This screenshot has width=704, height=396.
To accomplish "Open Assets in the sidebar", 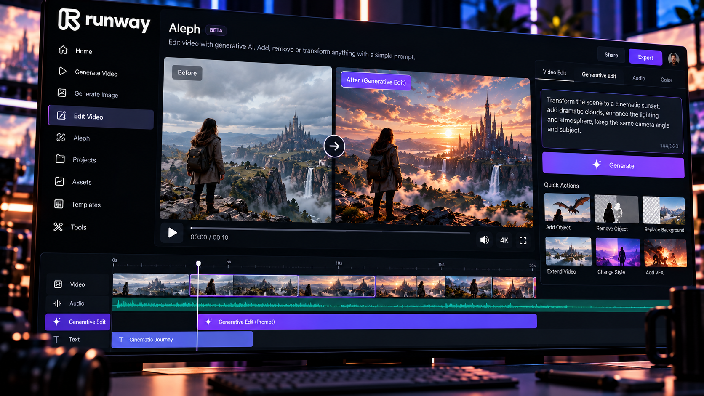I will click(x=73, y=182).
